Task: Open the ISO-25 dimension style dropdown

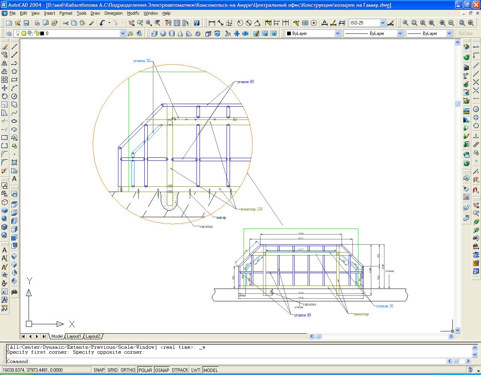Action: click(383, 23)
